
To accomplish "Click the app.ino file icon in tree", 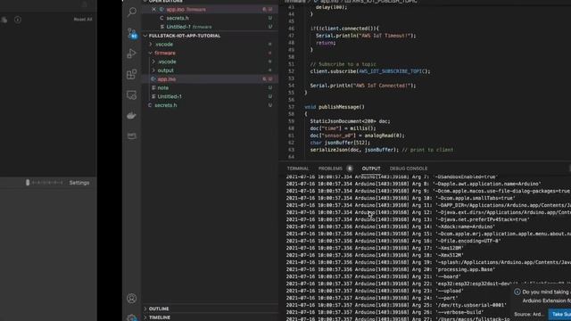I will pyautogui.click(x=153, y=79).
